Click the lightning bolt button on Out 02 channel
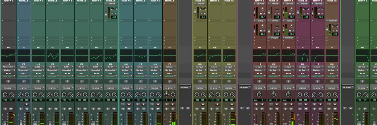Viewport: 377px width, 125px height. click(38, 81)
